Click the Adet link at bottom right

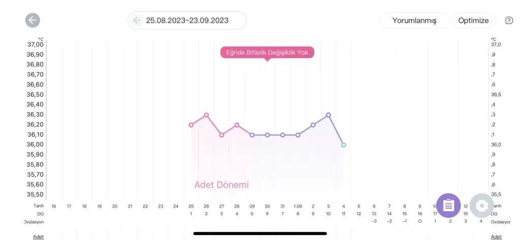click(496, 236)
